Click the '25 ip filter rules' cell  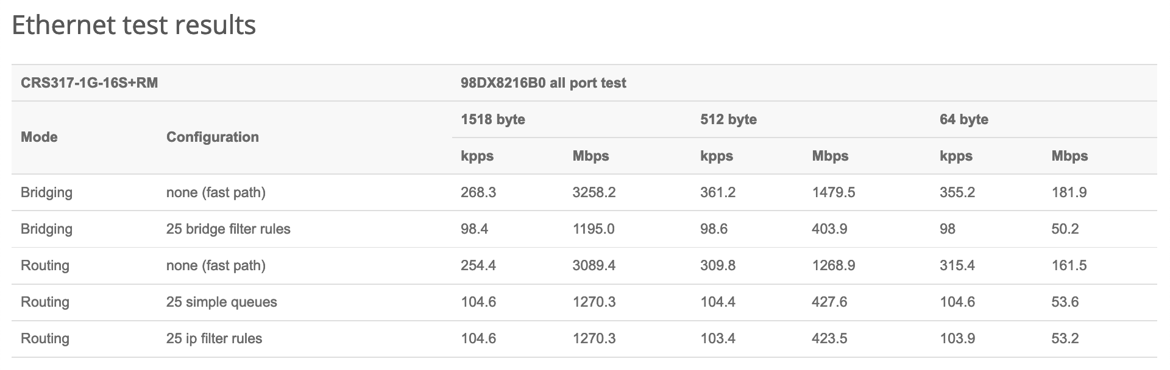click(x=214, y=339)
